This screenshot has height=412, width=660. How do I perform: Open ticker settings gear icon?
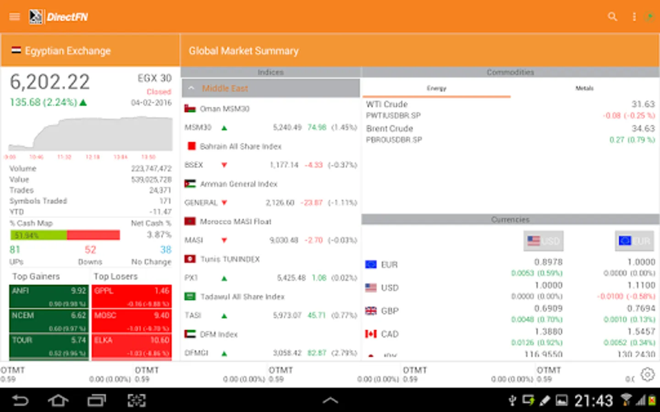pos(648,374)
